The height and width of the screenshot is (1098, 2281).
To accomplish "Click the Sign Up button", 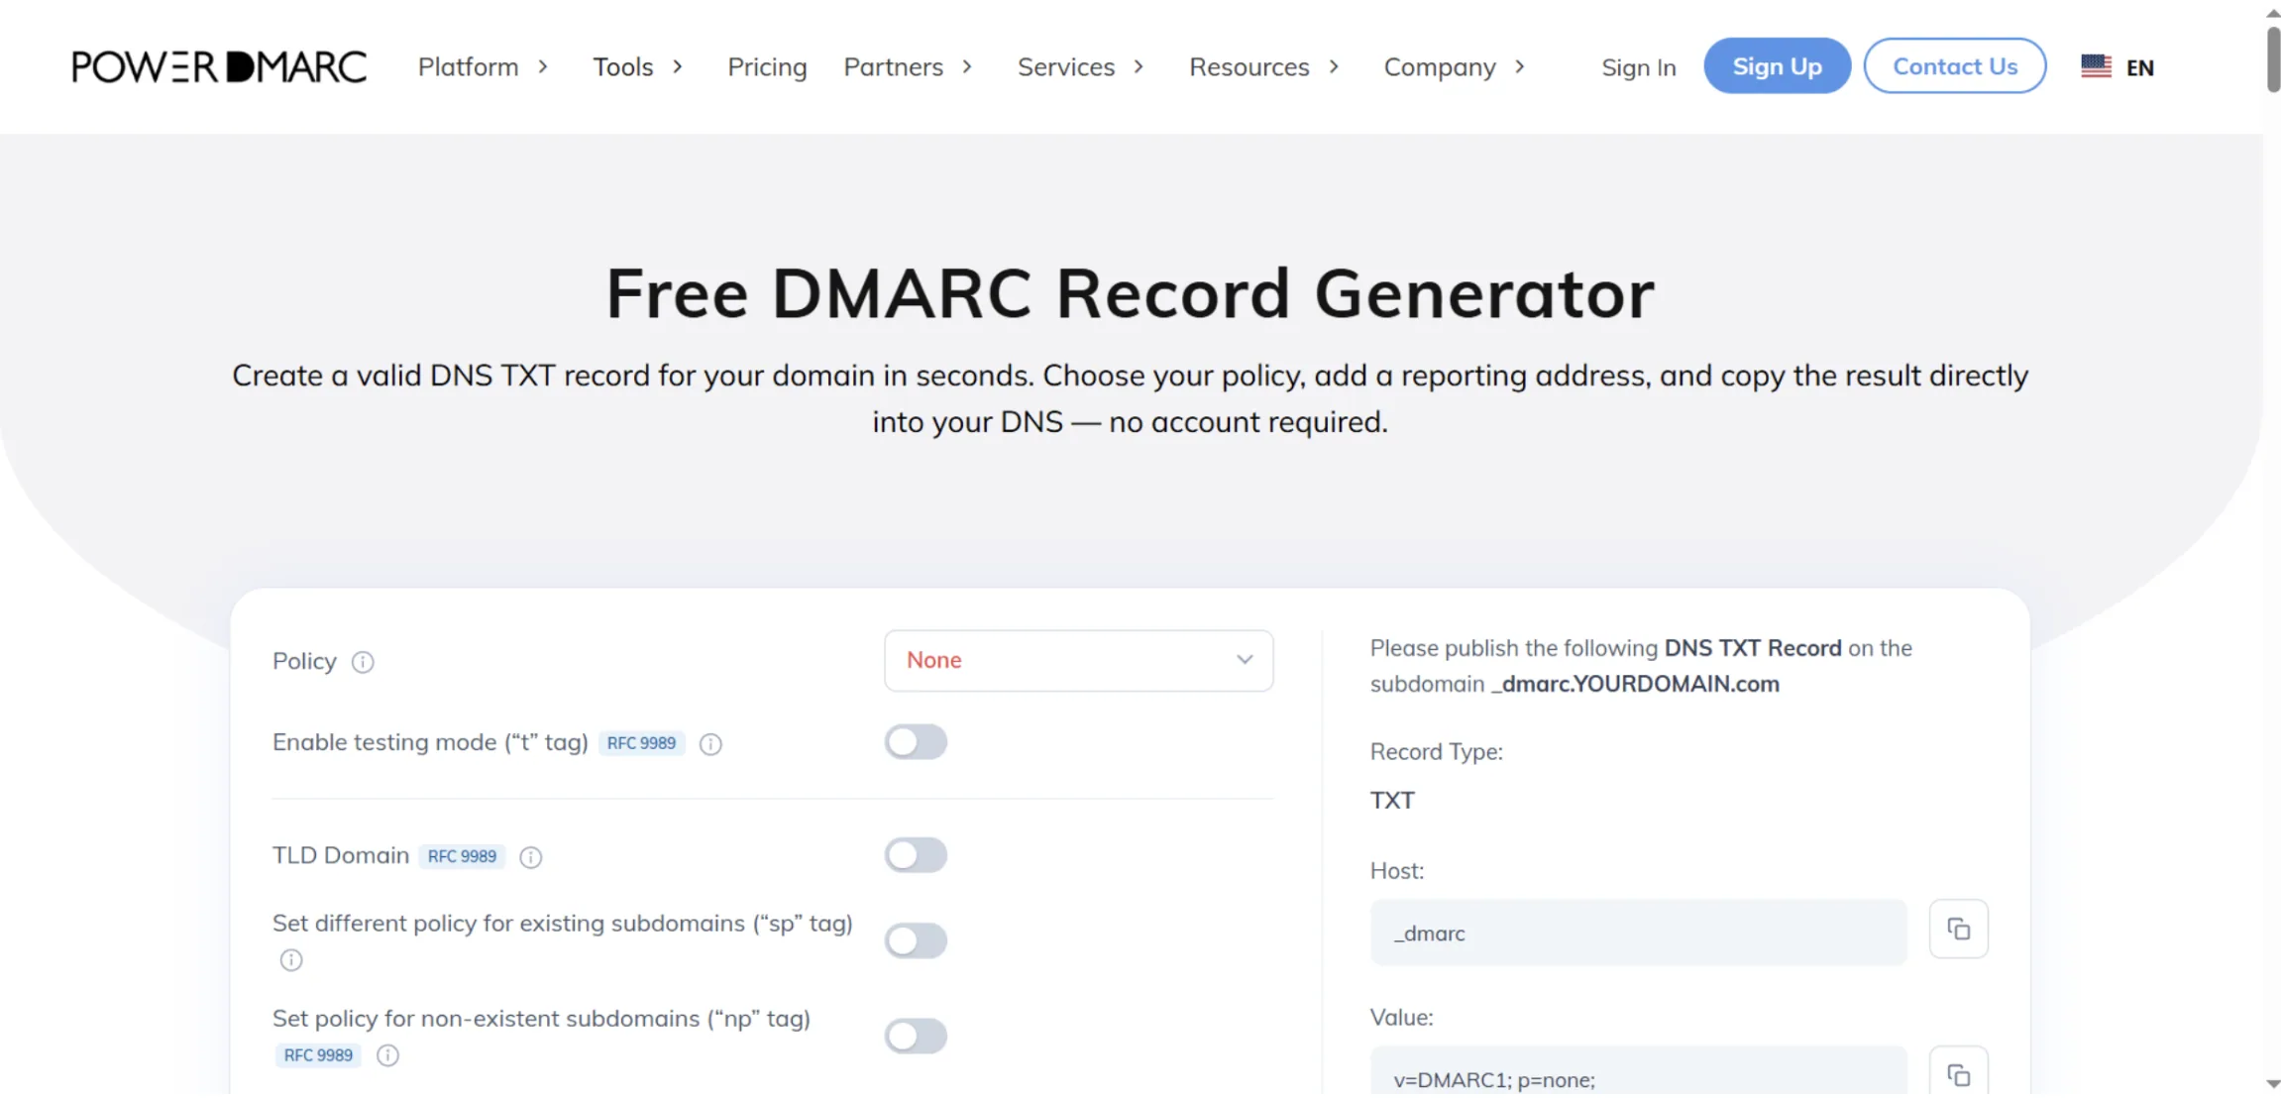I will pyautogui.click(x=1777, y=66).
